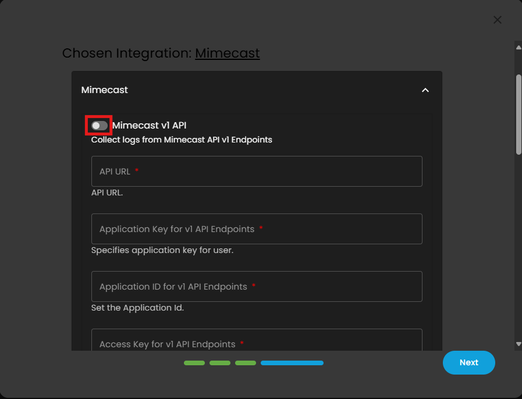Image resolution: width=522 pixels, height=399 pixels.
Task: Click the 'API URL.' helper text
Action: click(107, 193)
